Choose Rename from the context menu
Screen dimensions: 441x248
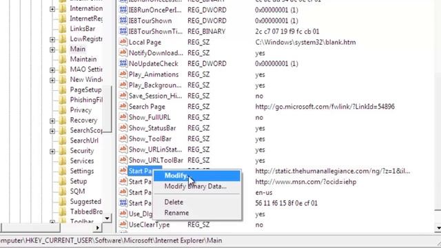(176, 213)
